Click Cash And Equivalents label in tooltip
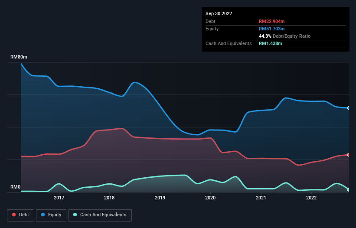Image resolution: width=356 pixels, height=228 pixels. pos(229,43)
